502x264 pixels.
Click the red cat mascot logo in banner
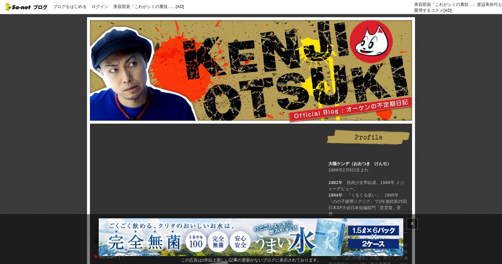(x=371, y=41)
